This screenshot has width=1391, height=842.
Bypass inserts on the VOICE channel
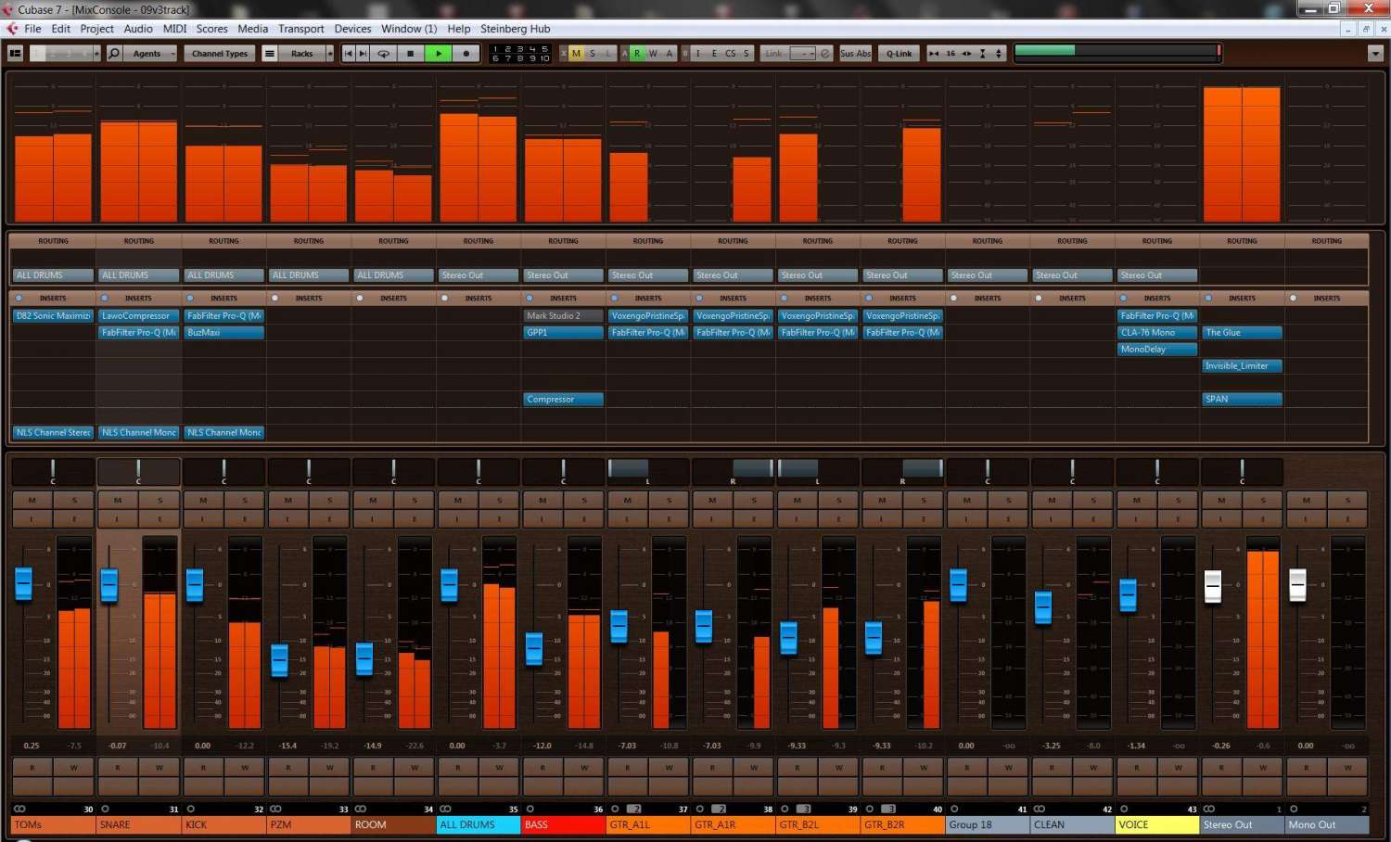click(x=1124, y=299)
